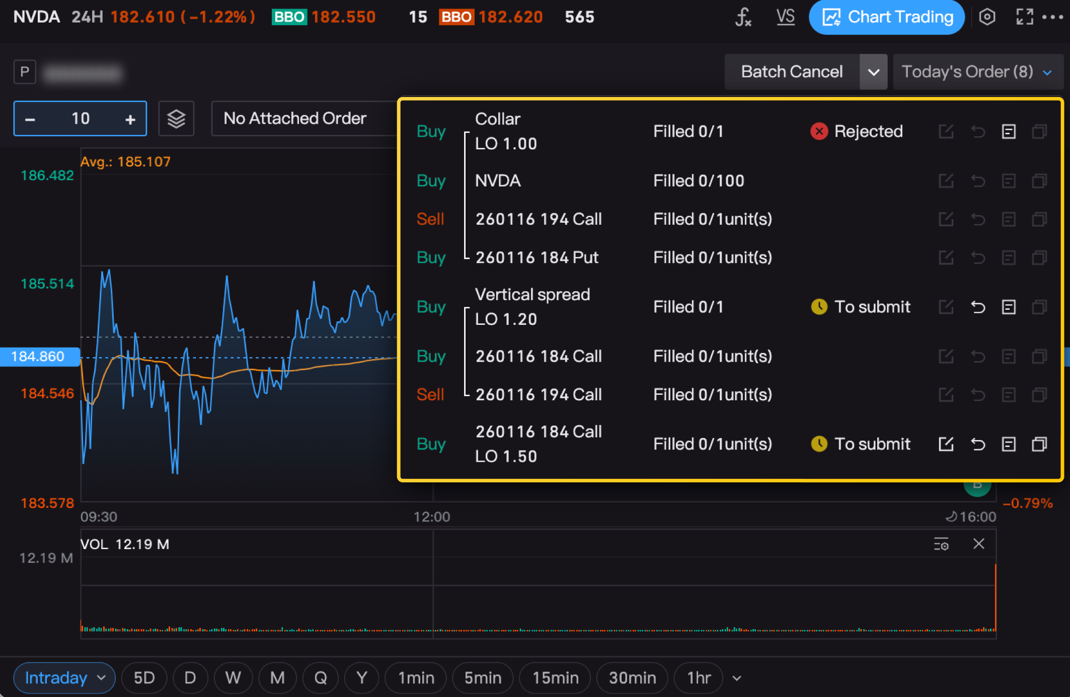Open the indicator formula (fx) icon
This screenshot has height=697, width=1070.
click(743, 17)
